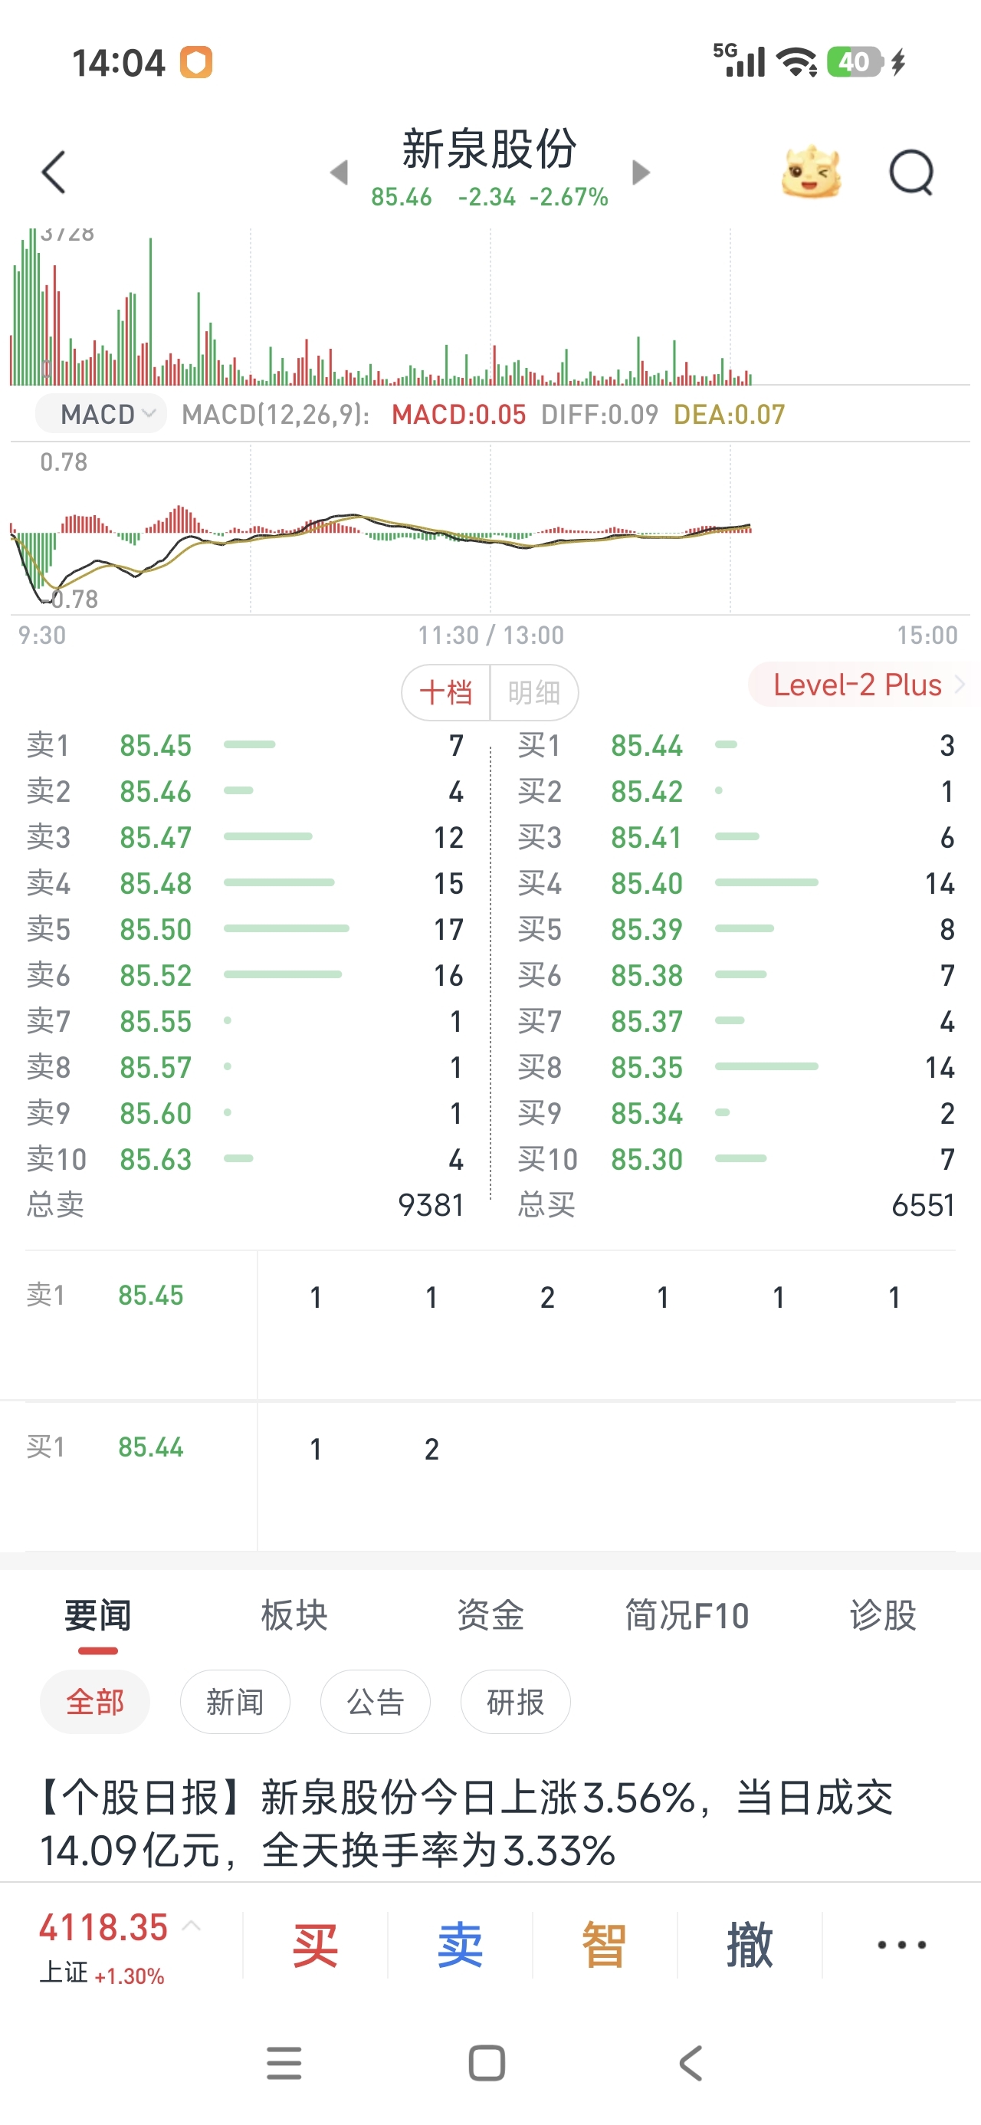The width and height of the screenshot is (981, 2125).
Task: Open the 简况F10 tab
Action: click(687, 1615)
